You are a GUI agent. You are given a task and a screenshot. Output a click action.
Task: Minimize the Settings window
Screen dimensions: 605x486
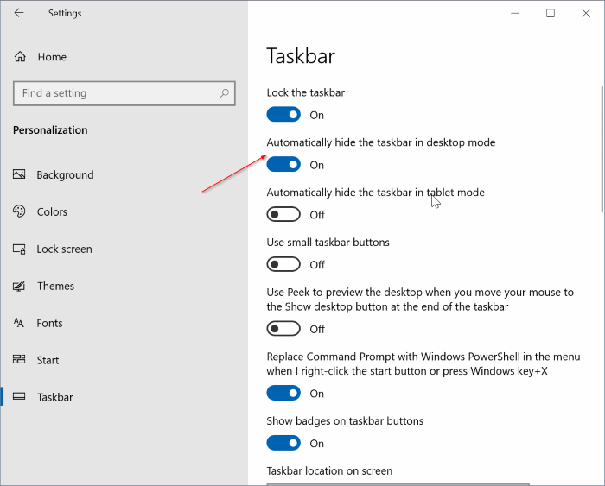click(x=515, y=13)
